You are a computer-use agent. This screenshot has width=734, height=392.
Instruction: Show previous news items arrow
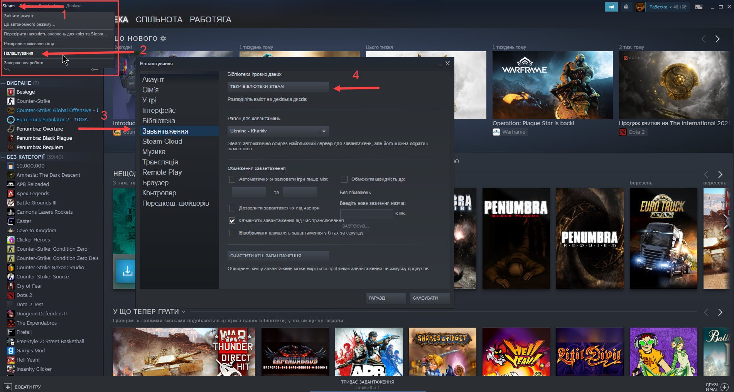point(704,39)
